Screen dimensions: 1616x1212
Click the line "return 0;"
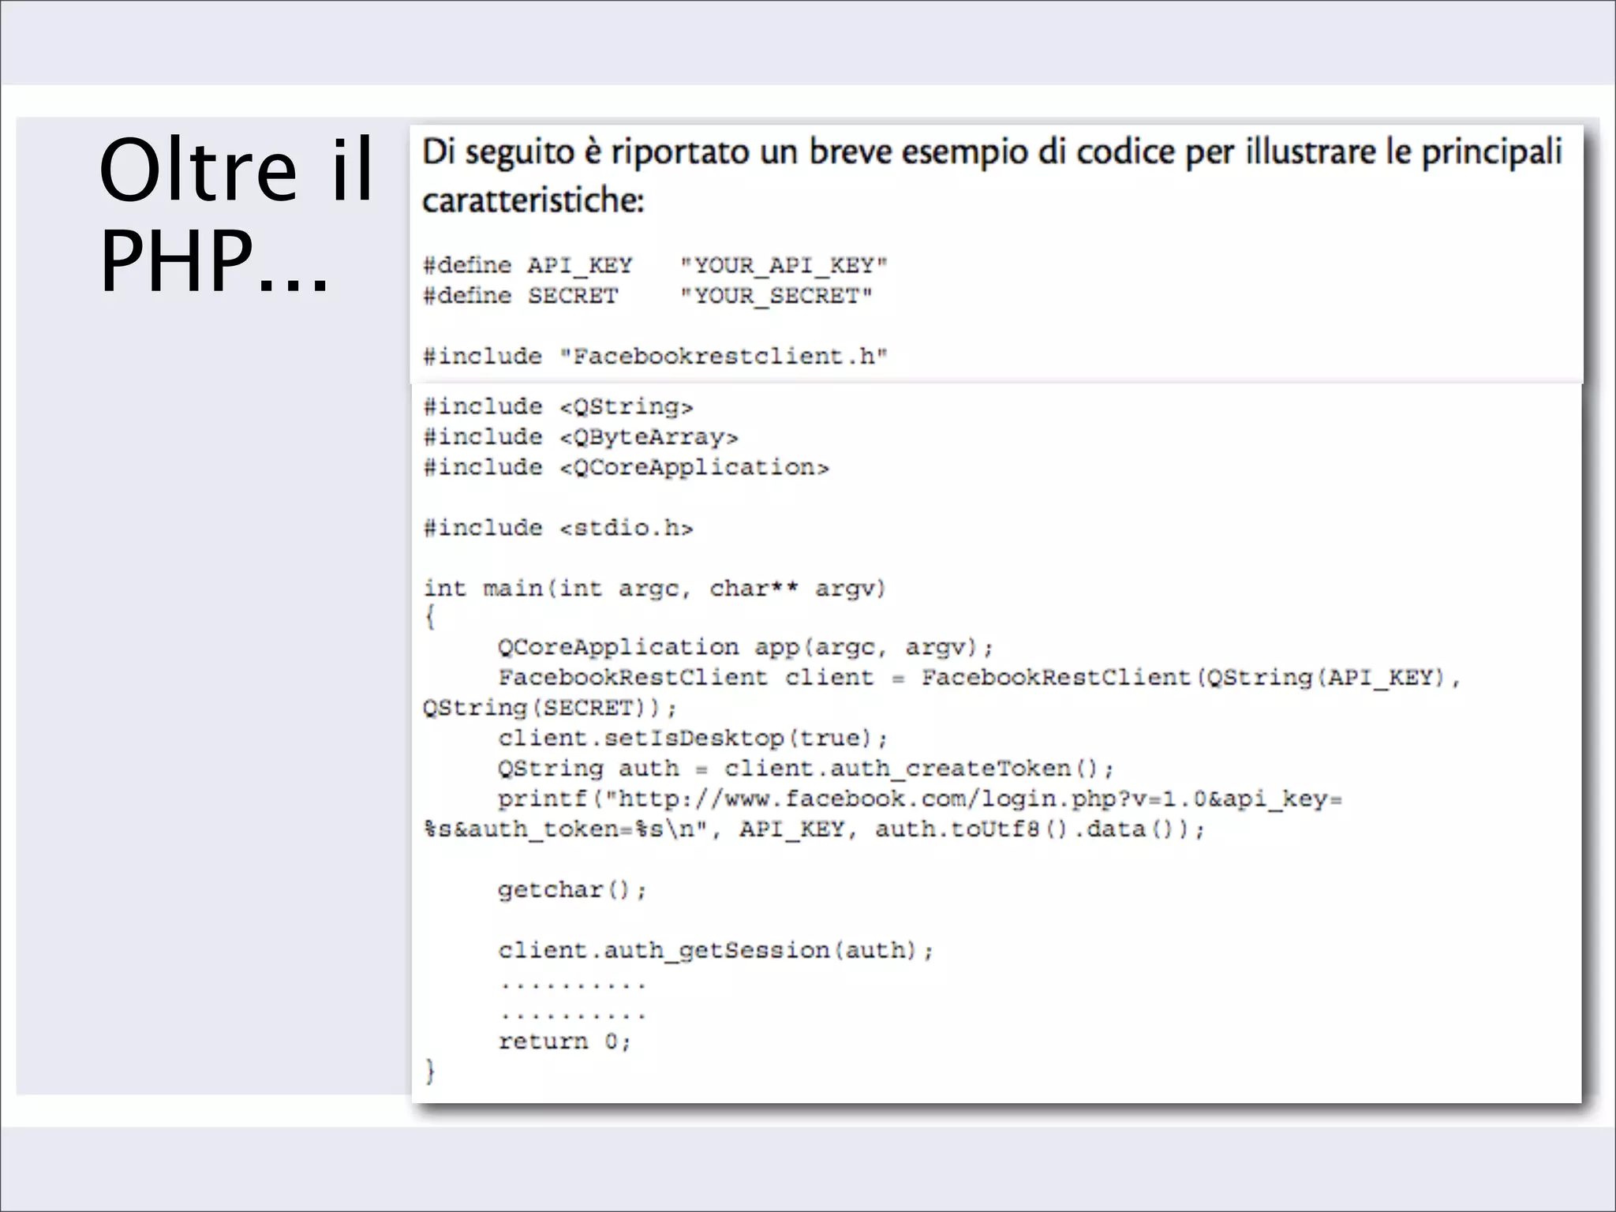(x=564, y=1042)
